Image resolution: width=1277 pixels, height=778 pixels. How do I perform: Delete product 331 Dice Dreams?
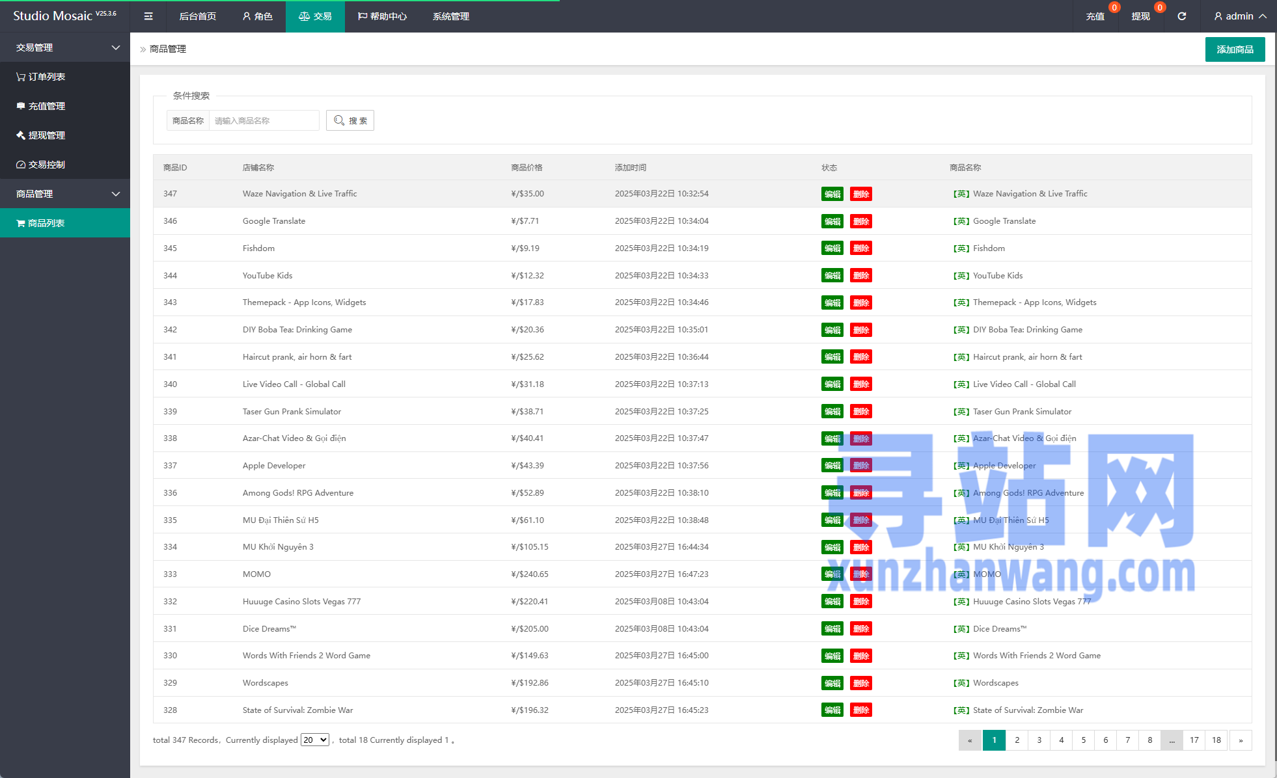point(861,629)
